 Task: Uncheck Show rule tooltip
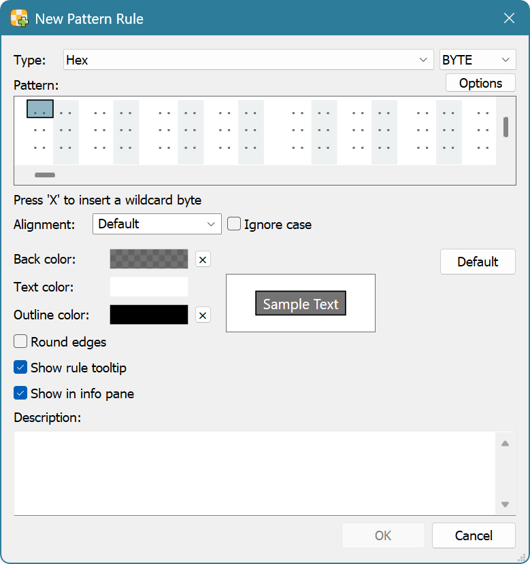[20, 368]
